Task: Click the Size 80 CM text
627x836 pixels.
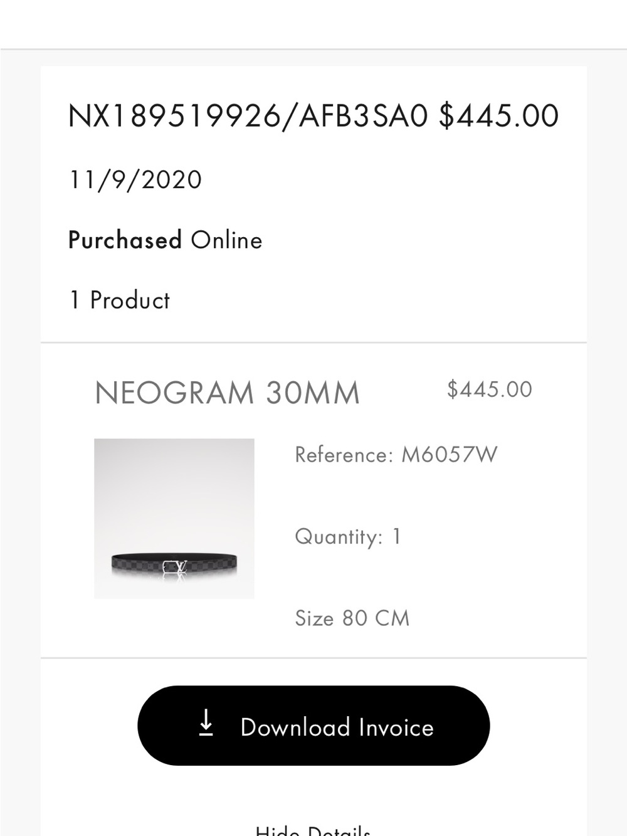Action: (x=352, y=618)
